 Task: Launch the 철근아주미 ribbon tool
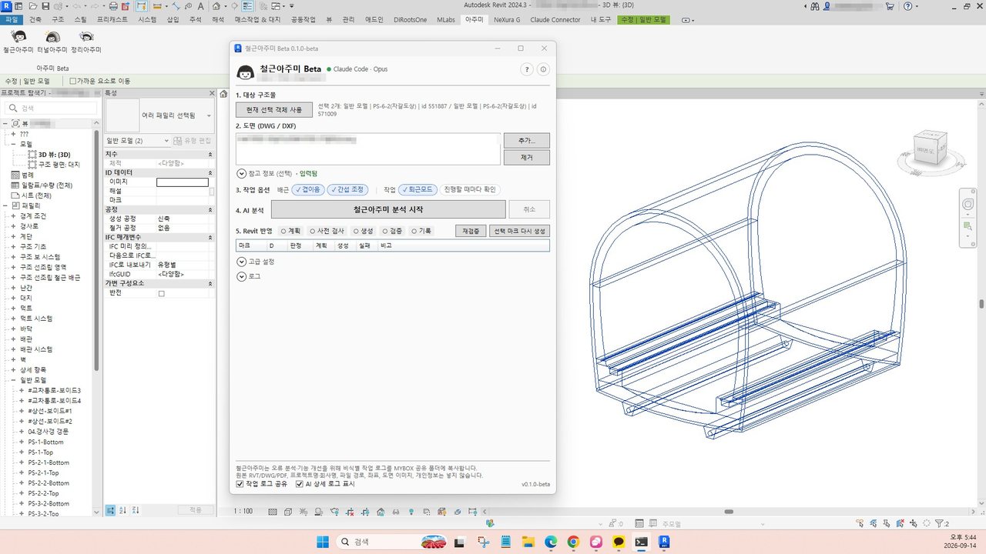coord(18,42)
